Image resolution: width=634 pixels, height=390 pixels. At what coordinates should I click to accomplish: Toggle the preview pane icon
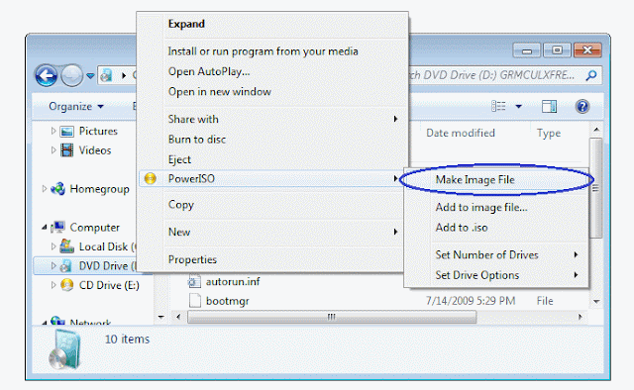click(549, 106)
